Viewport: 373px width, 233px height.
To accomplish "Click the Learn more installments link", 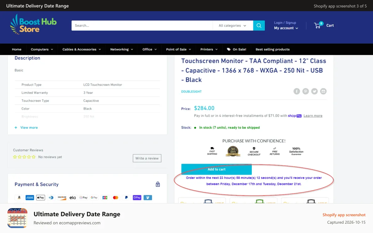I will pos(313,116).
